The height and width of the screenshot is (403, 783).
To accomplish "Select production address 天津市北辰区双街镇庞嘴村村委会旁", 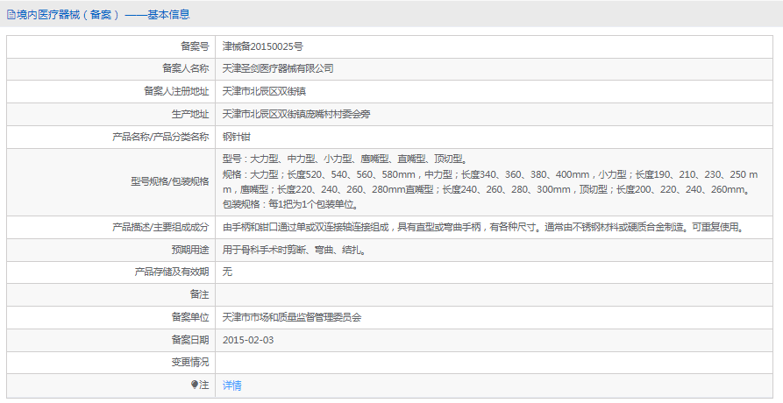I will (296, 114).
